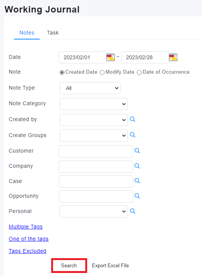Select the Modify Date radio option

pos(102,73)
